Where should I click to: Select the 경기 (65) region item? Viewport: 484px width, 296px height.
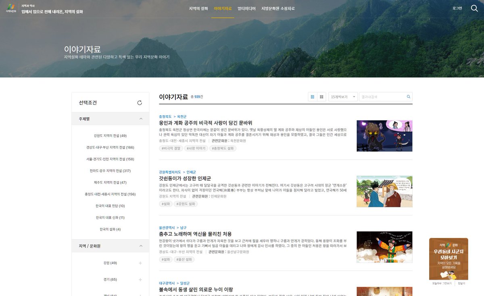110,279
